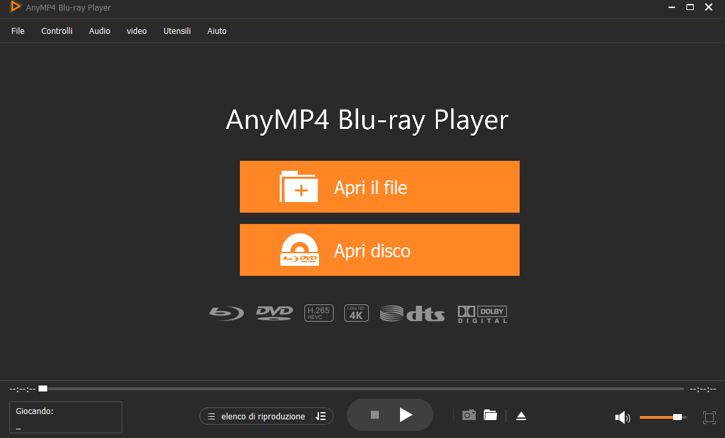Image resolution: width=725 pixels, height=438 pixels.
Task: Open the Aiuto menu
Action: [x=217, y=31]
